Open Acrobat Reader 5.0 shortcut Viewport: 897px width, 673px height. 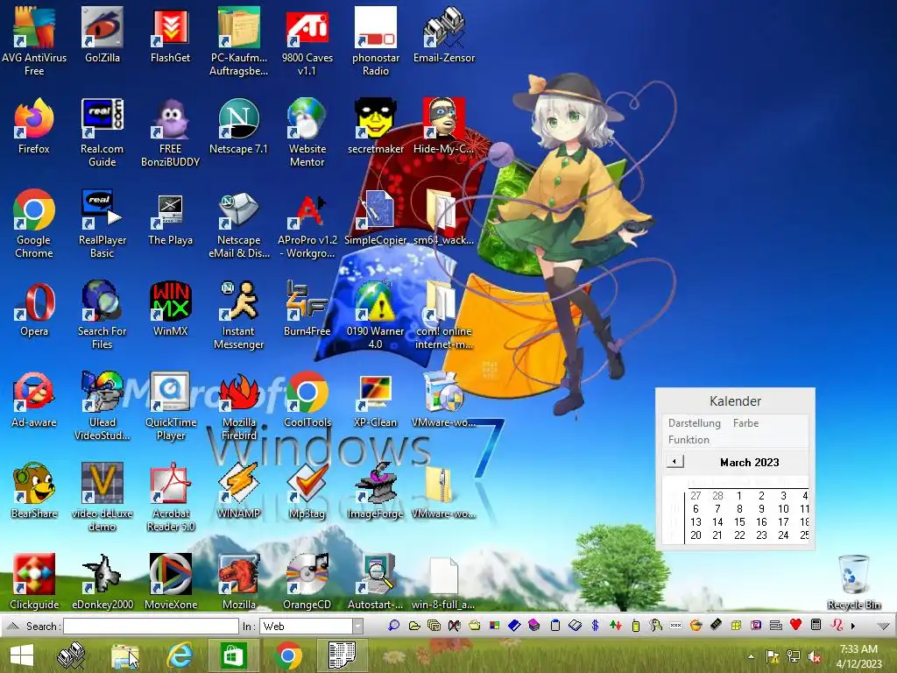[x=170, y=497]
